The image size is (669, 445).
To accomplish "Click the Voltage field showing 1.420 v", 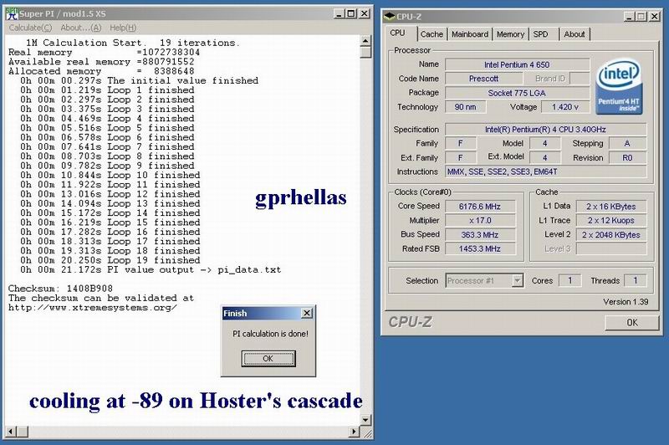I will (x=565, y=107).
